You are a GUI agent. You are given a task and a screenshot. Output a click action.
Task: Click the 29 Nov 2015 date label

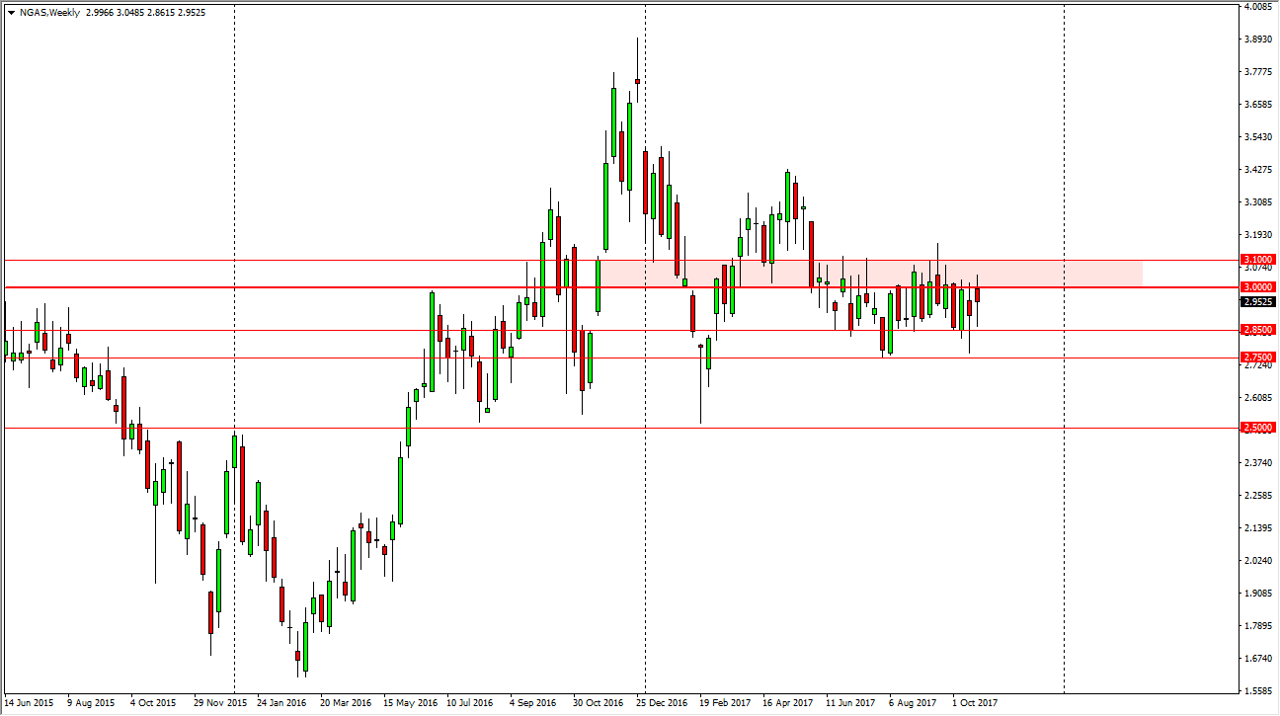(x=219, y=703)
